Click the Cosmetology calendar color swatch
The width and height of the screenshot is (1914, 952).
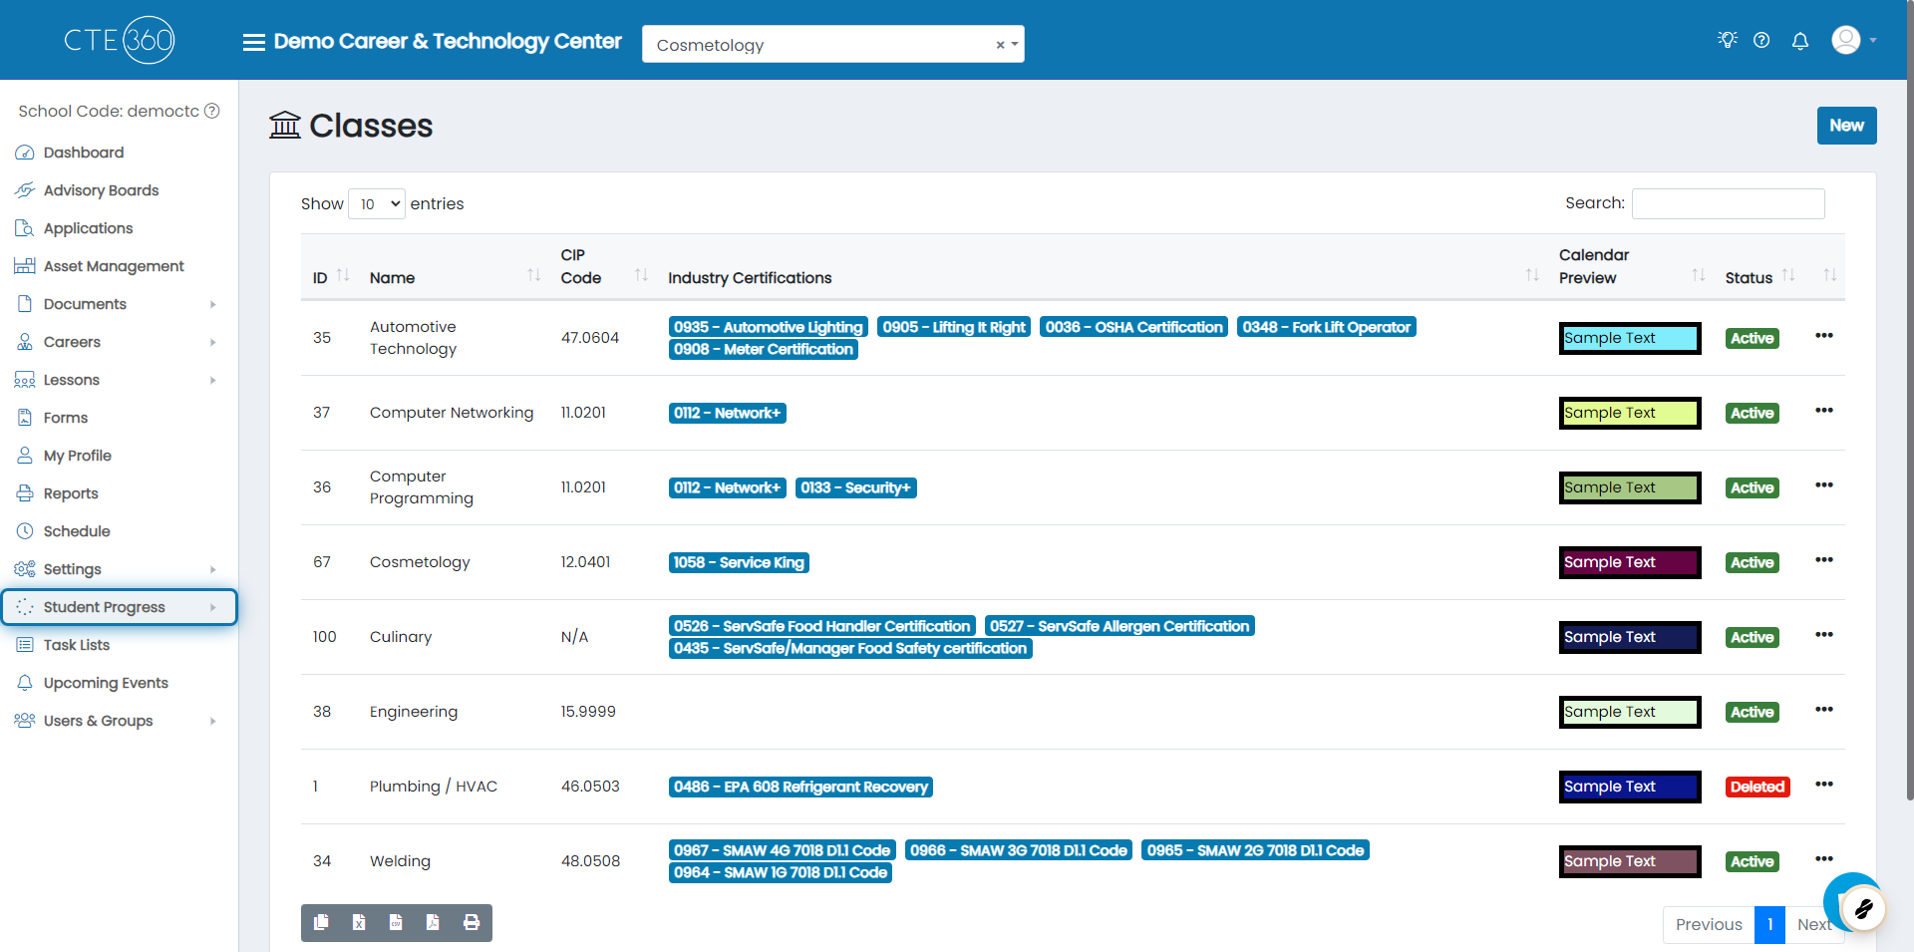pos(1630,562)
